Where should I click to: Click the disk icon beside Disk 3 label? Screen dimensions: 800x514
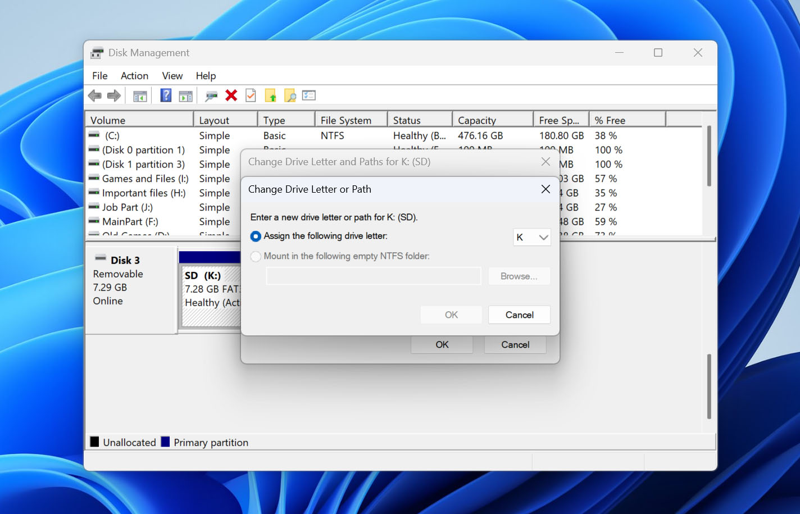101,258
